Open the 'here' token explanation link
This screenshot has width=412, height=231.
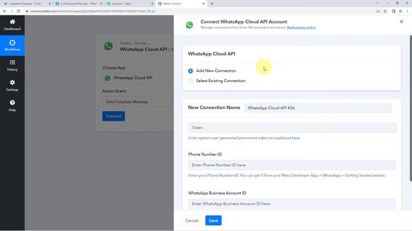pos(295,138)
